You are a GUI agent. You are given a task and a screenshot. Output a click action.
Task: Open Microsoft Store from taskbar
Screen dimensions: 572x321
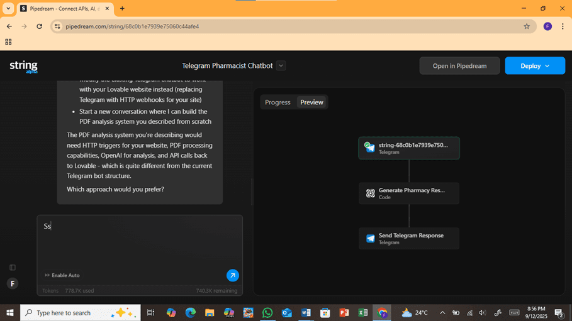tap(325, 313)
